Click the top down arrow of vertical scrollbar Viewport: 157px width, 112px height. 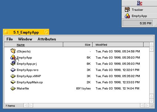(151, 49)
